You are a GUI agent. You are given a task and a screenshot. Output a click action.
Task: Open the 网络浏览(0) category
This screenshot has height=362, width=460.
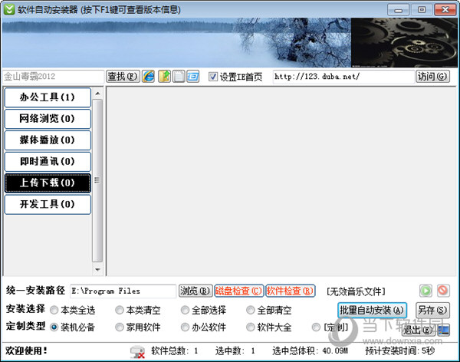[48, 119]
